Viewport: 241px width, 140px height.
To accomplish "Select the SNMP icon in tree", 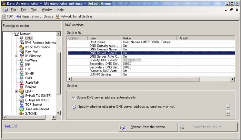I will coord(22,73).
